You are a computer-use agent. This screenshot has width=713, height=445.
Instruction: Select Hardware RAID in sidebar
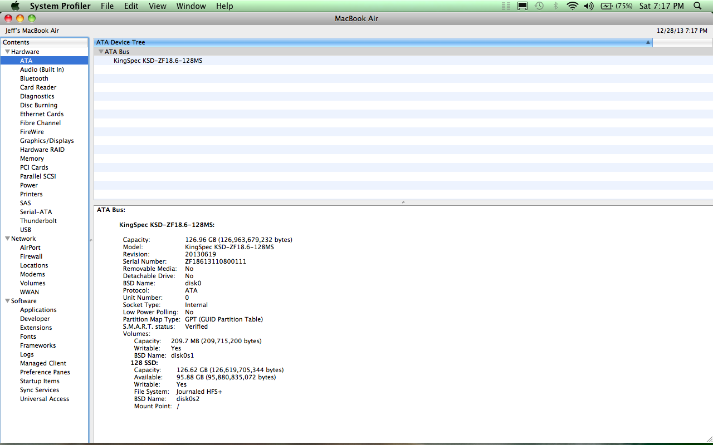42,150
